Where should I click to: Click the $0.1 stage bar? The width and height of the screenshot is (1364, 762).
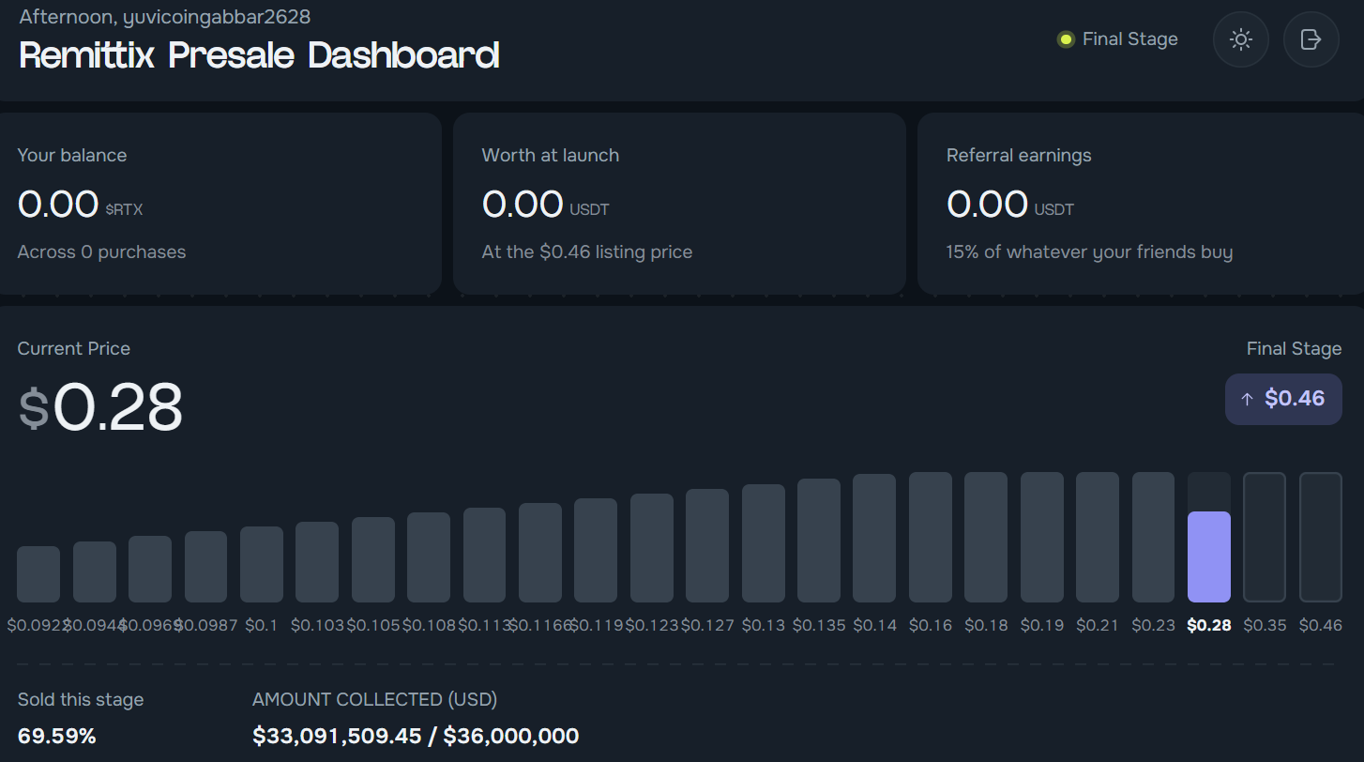click(x=262, y=564)
